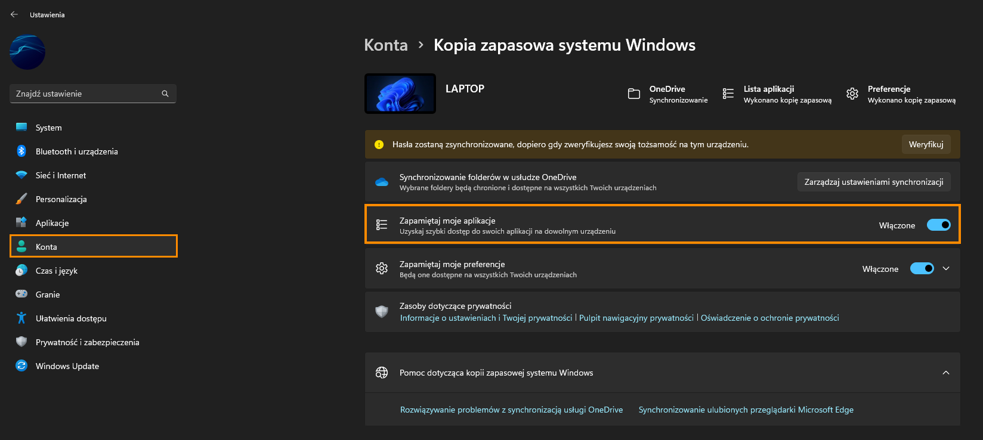Image resolution: width=983 pixels, height=440 pixels.
Task: Open Pulpit nawigacyjny prywatności link
Action: [636, 318]
